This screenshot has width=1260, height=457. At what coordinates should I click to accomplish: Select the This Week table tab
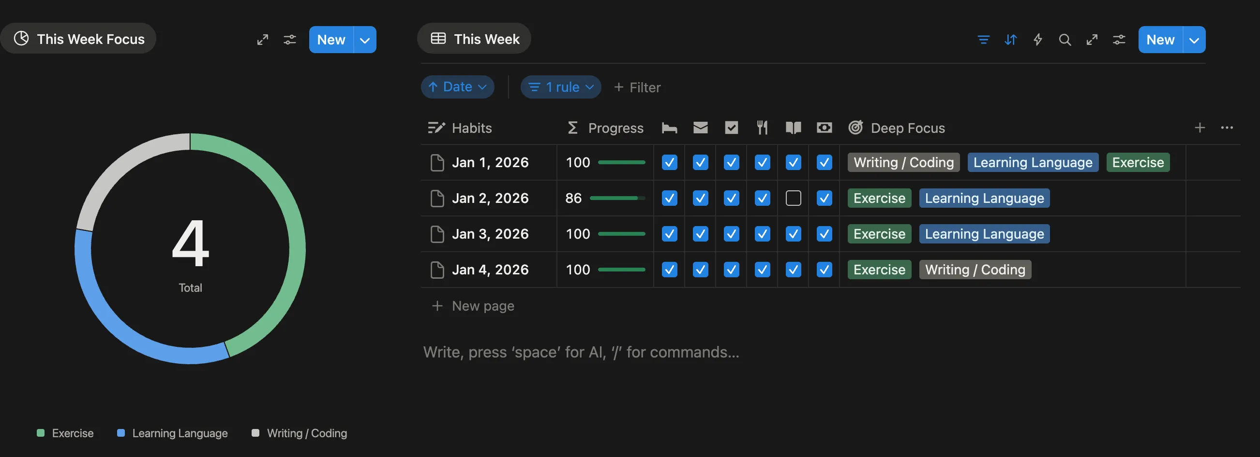(x=473, y=39)
